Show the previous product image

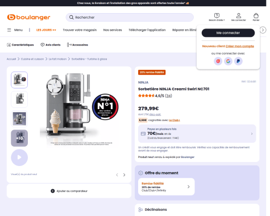click(x=117, y=175)
